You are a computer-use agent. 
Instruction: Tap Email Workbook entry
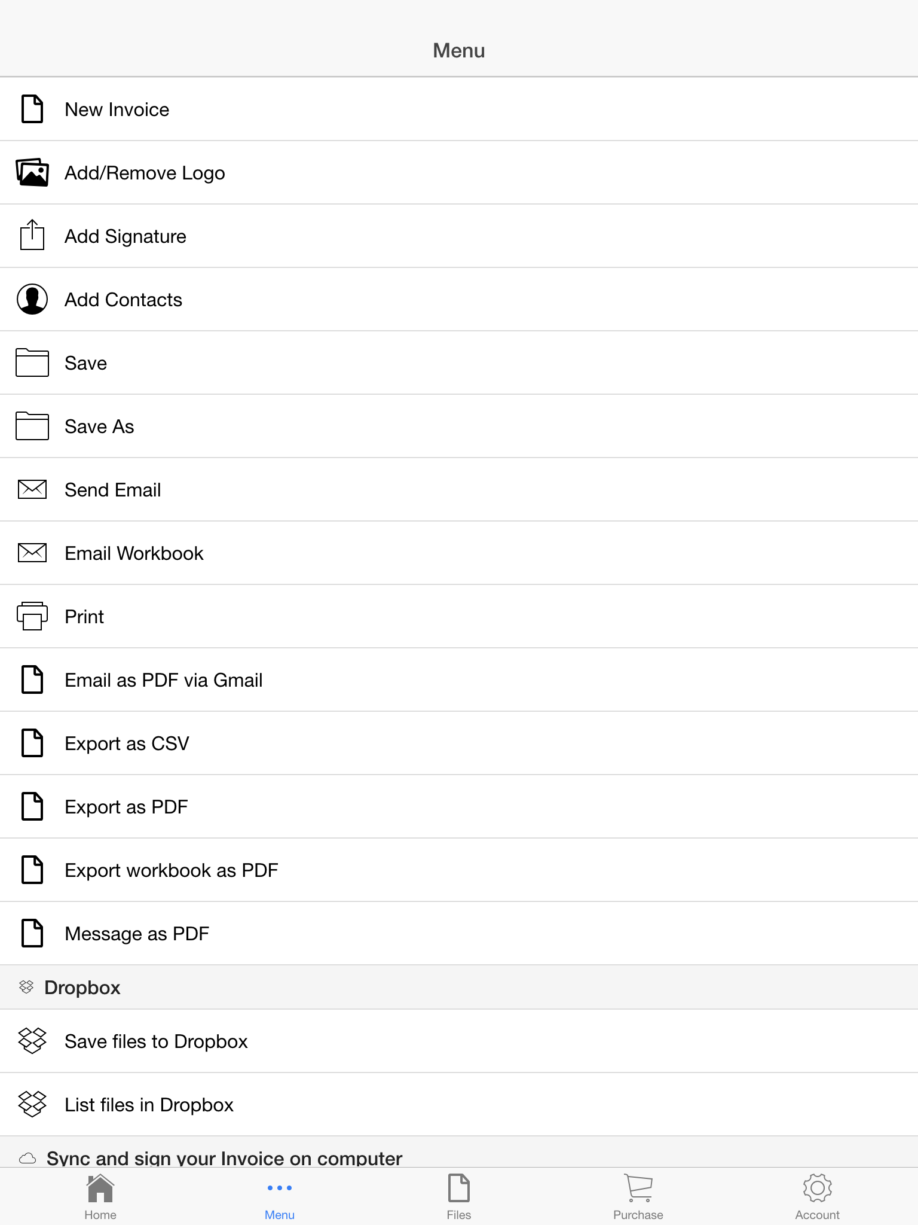[459, 553]
